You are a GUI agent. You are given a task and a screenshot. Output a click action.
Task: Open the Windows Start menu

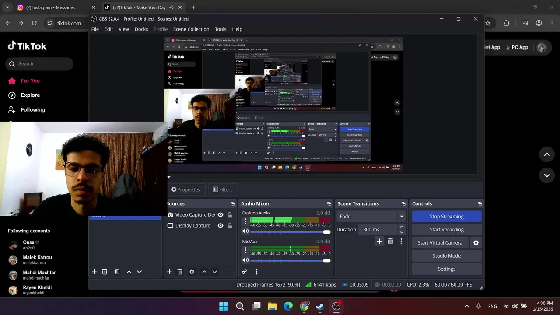224,306
